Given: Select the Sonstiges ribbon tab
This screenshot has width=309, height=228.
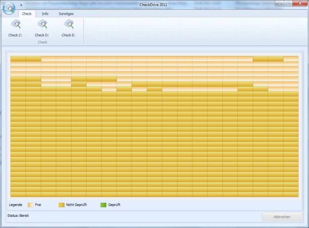Looking at the screenshot, I should 66,14.
